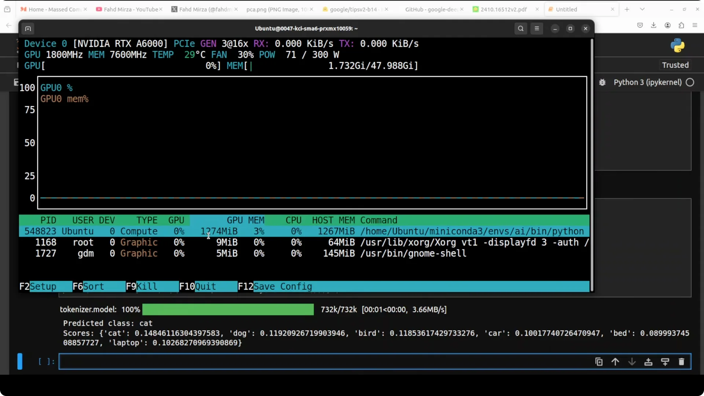
Task: Click GPU0 % legend label
Action: [x=56, y=88]
